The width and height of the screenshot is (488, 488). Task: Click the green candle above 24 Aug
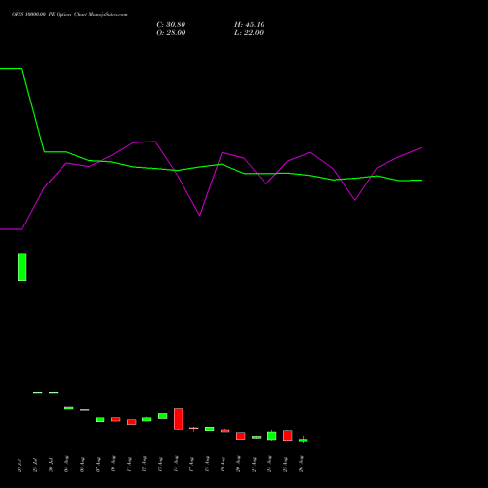(272, 436)
